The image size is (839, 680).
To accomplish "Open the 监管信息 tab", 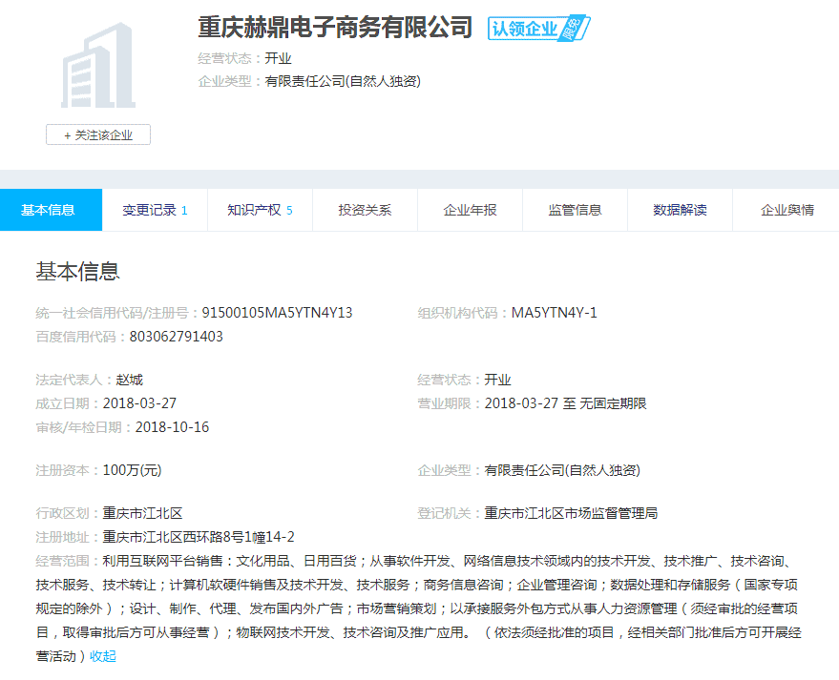I will [575, 210].
